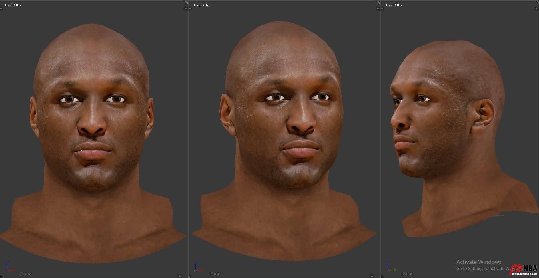
Task: Click 'User Ortho' label in middle viewport
Action: pos(202,5)
